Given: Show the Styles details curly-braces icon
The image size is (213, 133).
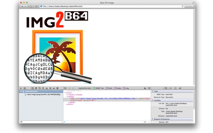Looking at the screenshot, I should pyautogui.click(x=175, y=88).
